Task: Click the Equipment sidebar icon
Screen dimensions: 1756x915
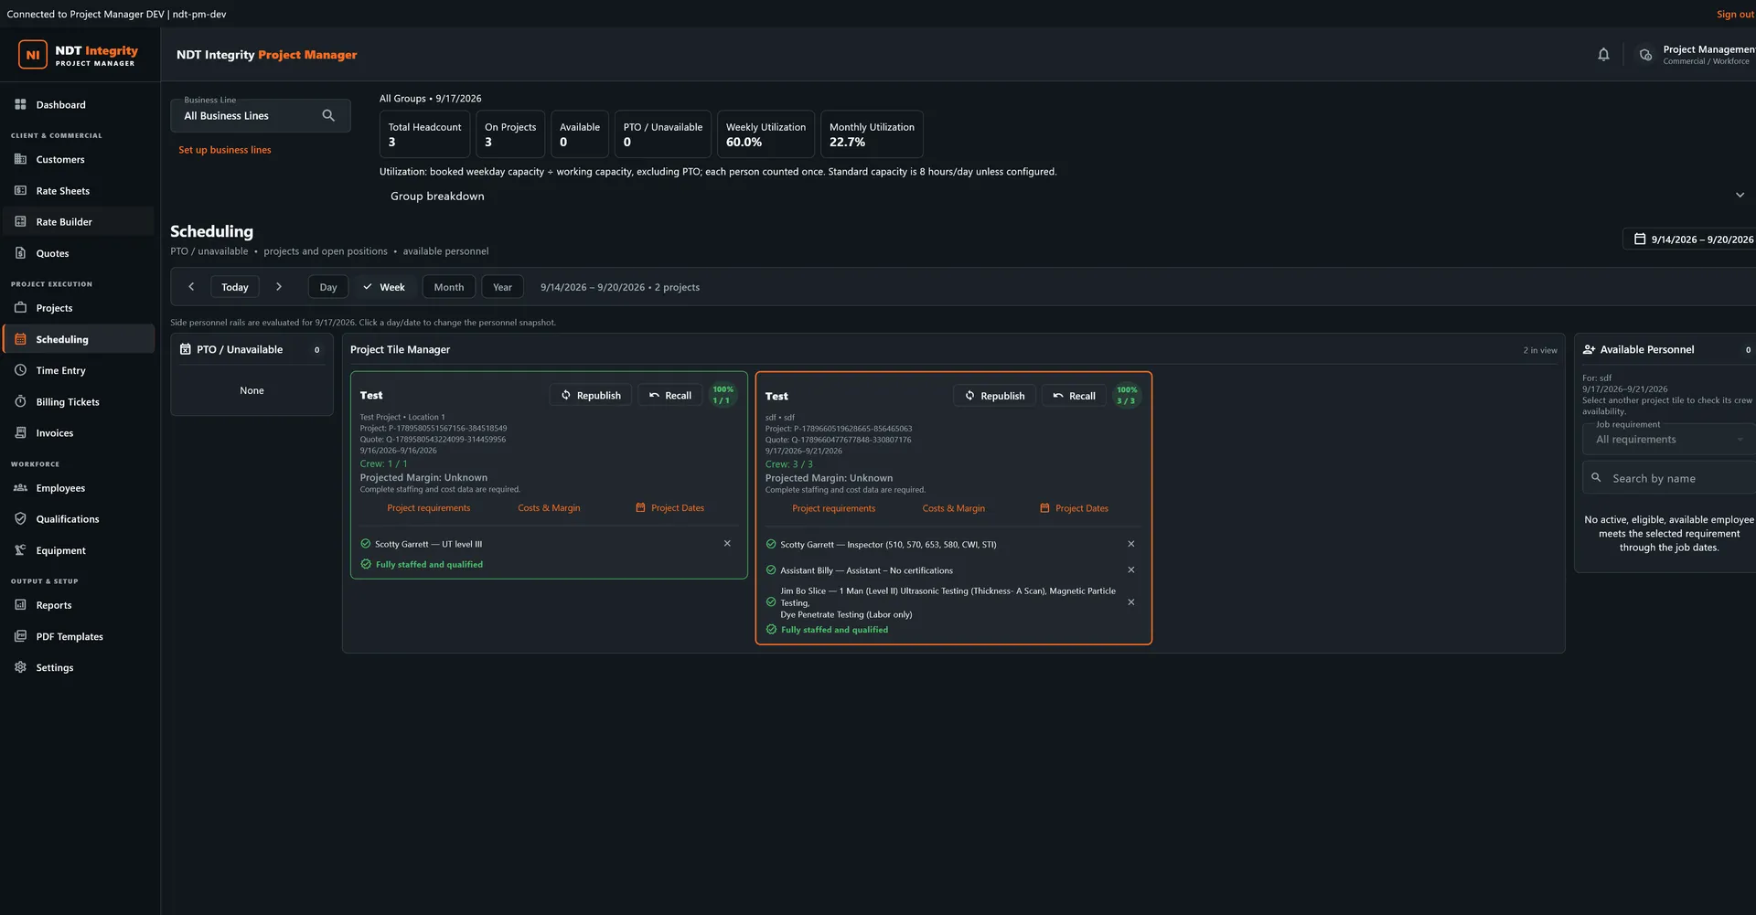Action: coord(20,550)
